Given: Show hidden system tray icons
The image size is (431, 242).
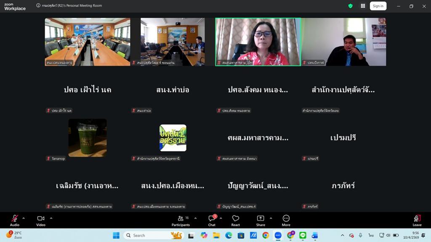Looking at the screenshot, I should pyautogui.click(x=342, y=235).
